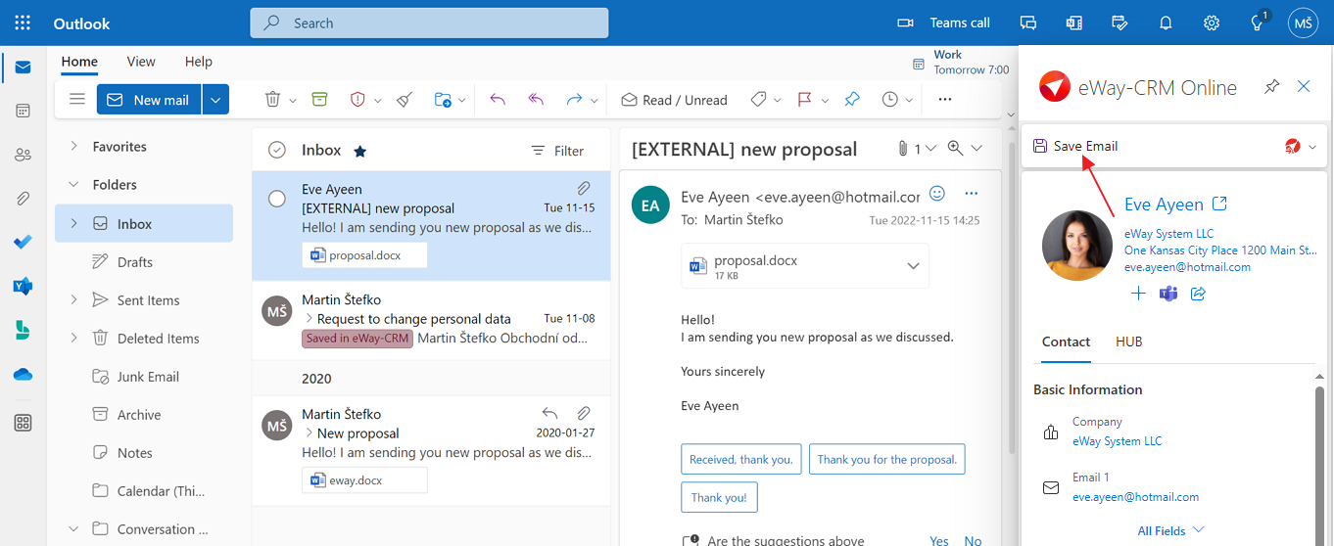Open the Filter menu in message list
Image resolution: width=1334 pixels, height=546 pixels.
[x=557, y=151]
